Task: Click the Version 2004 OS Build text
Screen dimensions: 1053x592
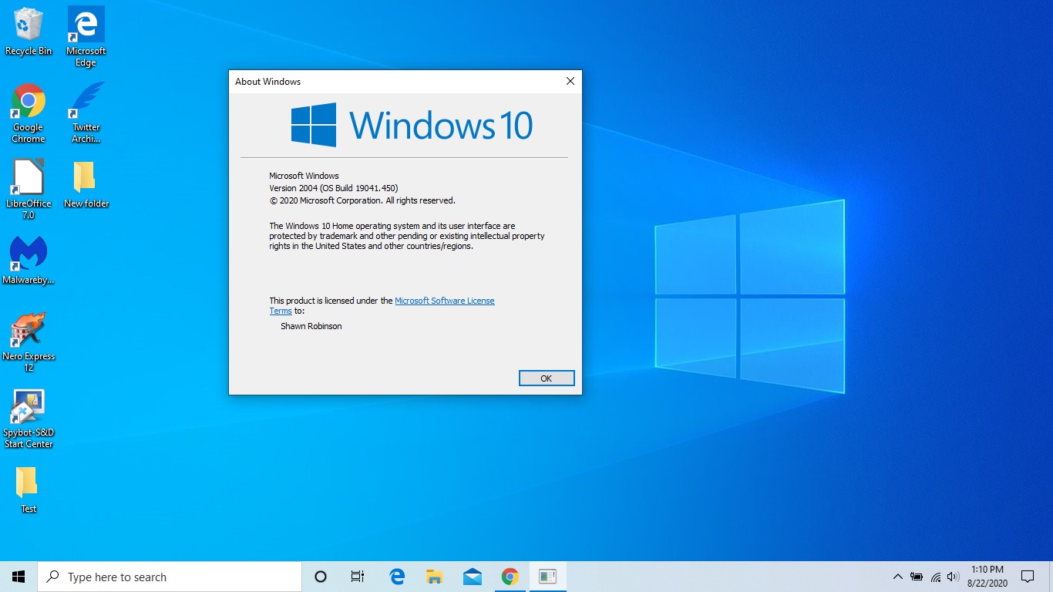Action: pyautogui.click(x=334, y=188)
